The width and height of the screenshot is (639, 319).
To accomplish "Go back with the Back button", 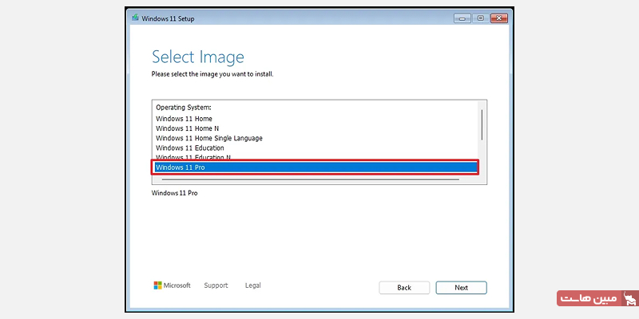I will [x=404, y=288].
